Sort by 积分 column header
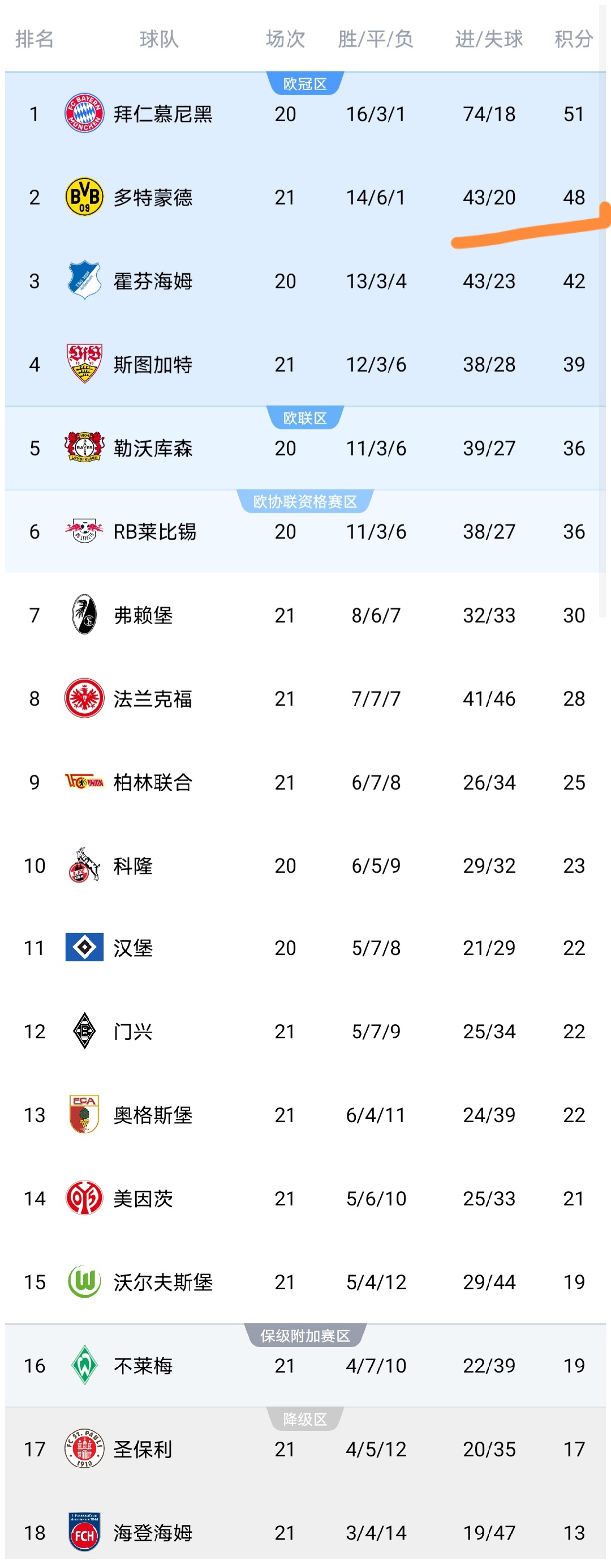The height and width of the screenshot is (1564, 611). click(x=573, y=40)
